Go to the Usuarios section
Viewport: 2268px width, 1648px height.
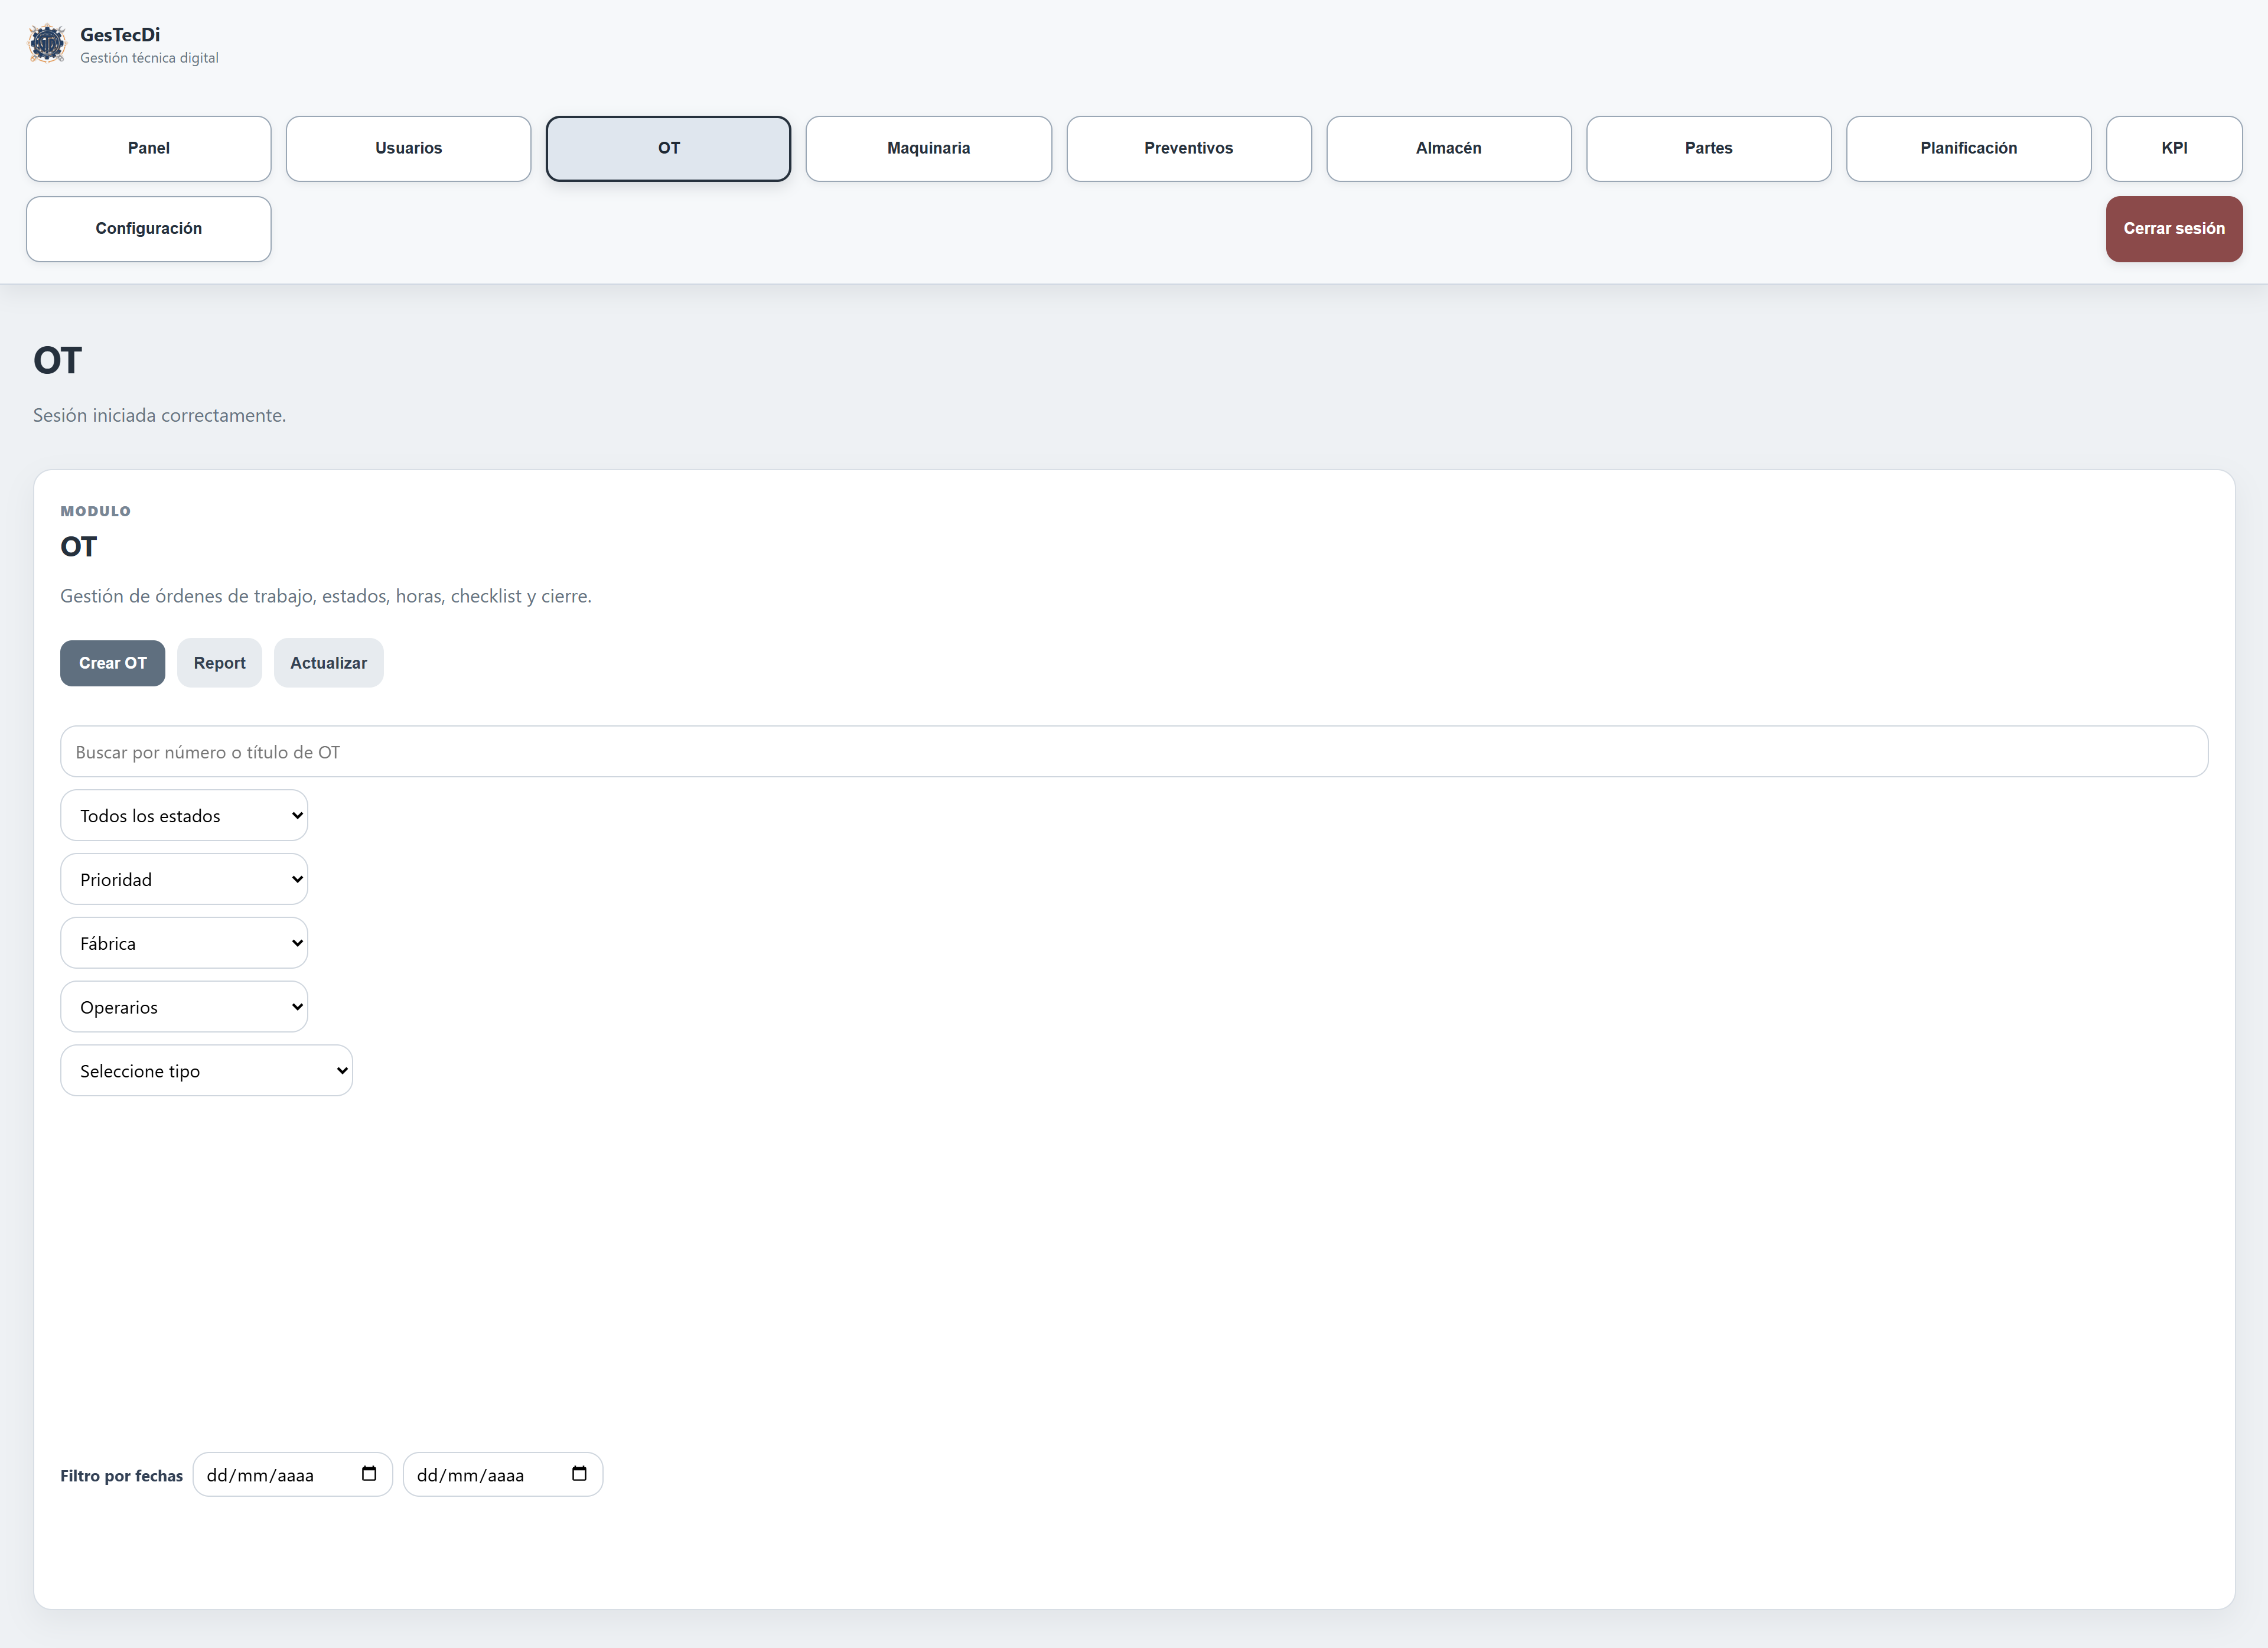click(x=408, y=148)
